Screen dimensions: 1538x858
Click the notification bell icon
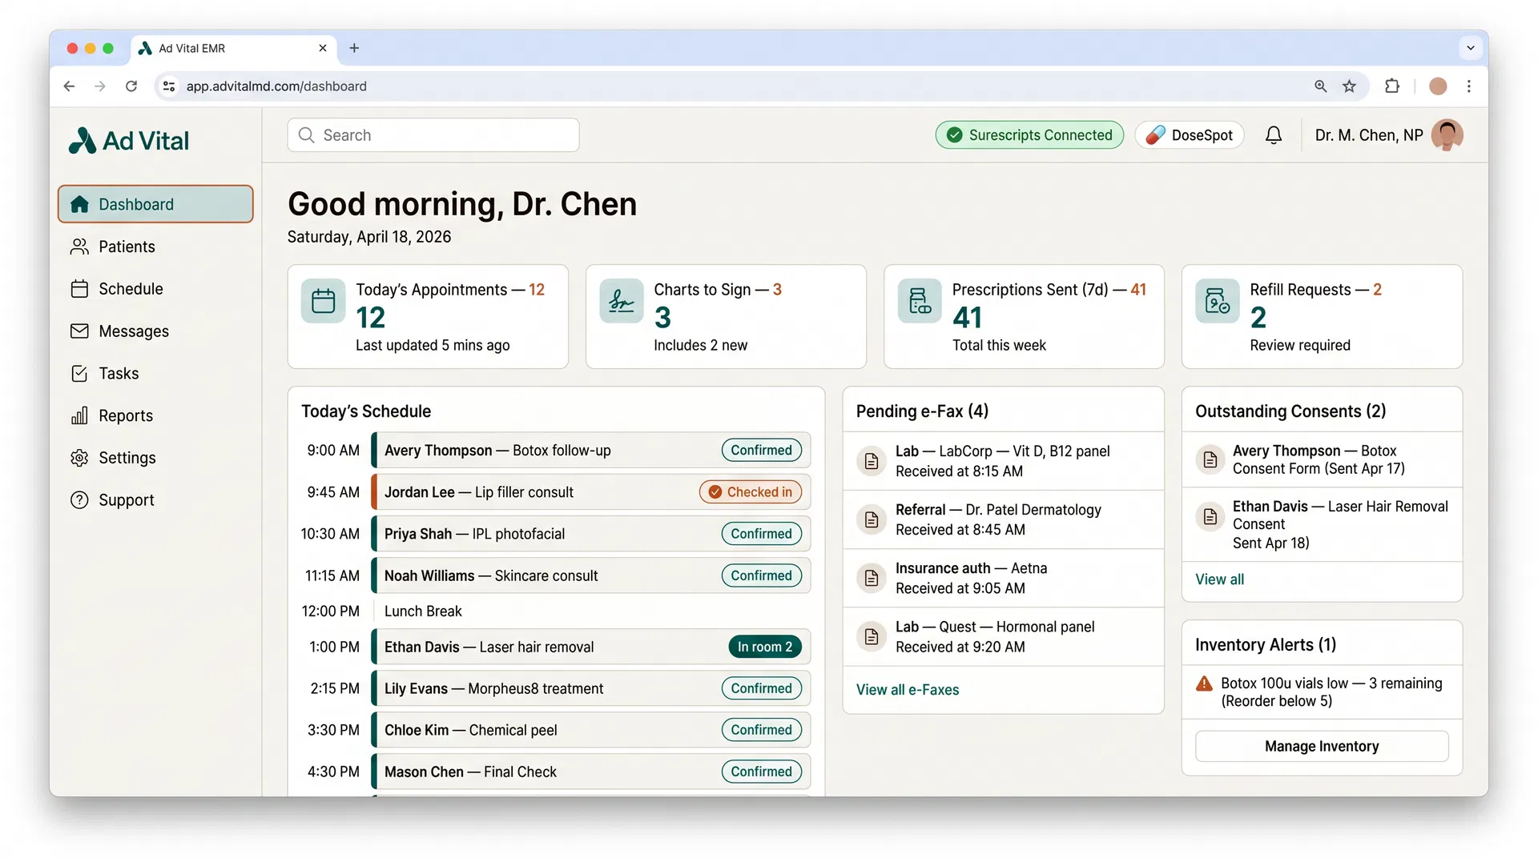(x=1274, y=134)
